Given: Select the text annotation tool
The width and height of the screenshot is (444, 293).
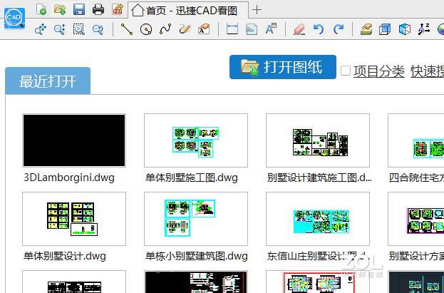Looking at the screenshot, I should point(204,29).
